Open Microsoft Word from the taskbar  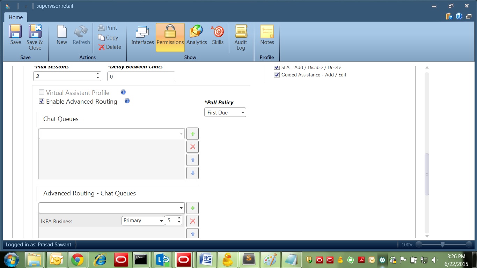pos(206,260)
